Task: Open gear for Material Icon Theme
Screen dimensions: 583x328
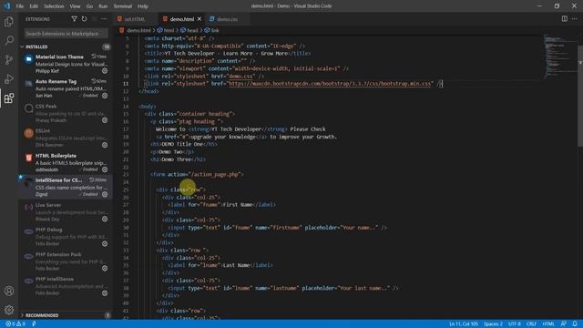Action: 105,71
